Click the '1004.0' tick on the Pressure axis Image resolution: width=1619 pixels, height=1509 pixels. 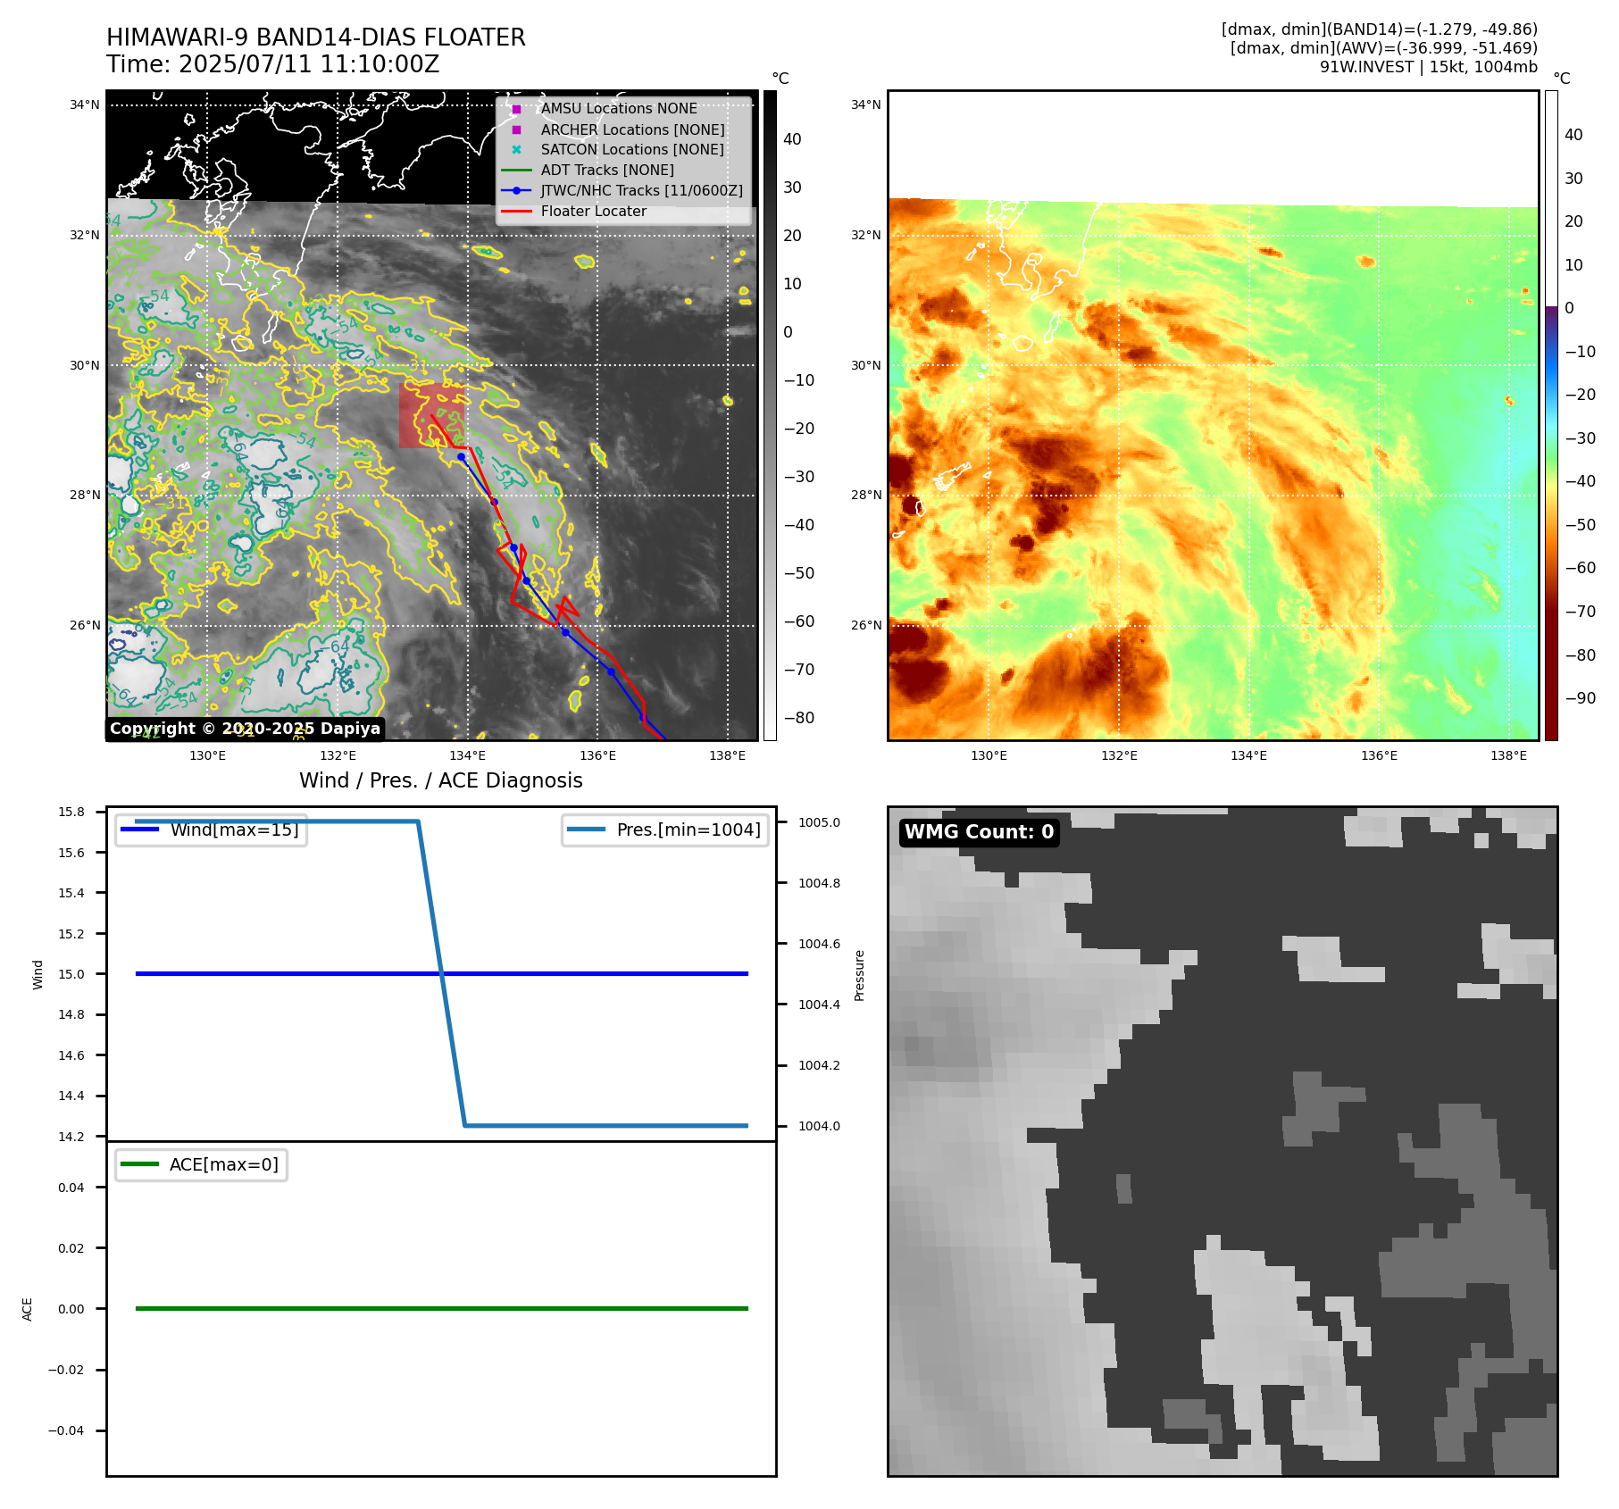click(819, 1126)
